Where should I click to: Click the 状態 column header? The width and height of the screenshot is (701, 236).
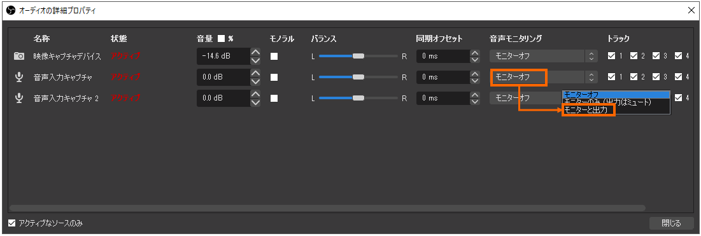coord(119,38)
